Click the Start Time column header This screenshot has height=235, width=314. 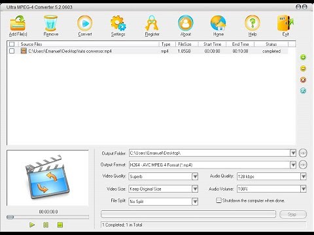click(212, 44)
